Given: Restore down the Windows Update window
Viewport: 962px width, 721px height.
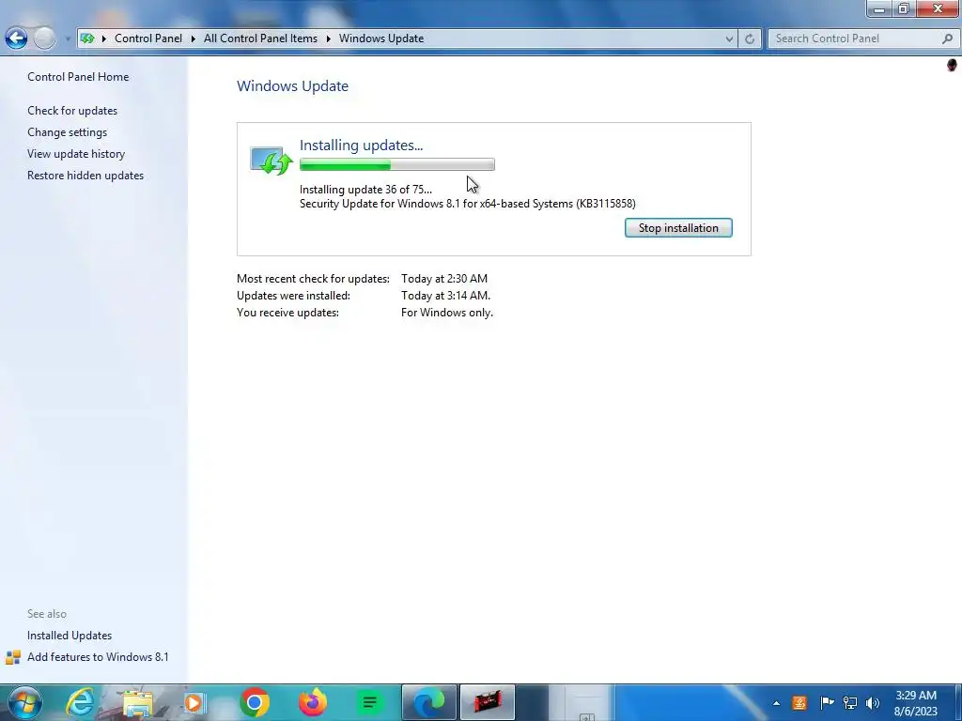Looking at the screenshot, I should [903, 8].
